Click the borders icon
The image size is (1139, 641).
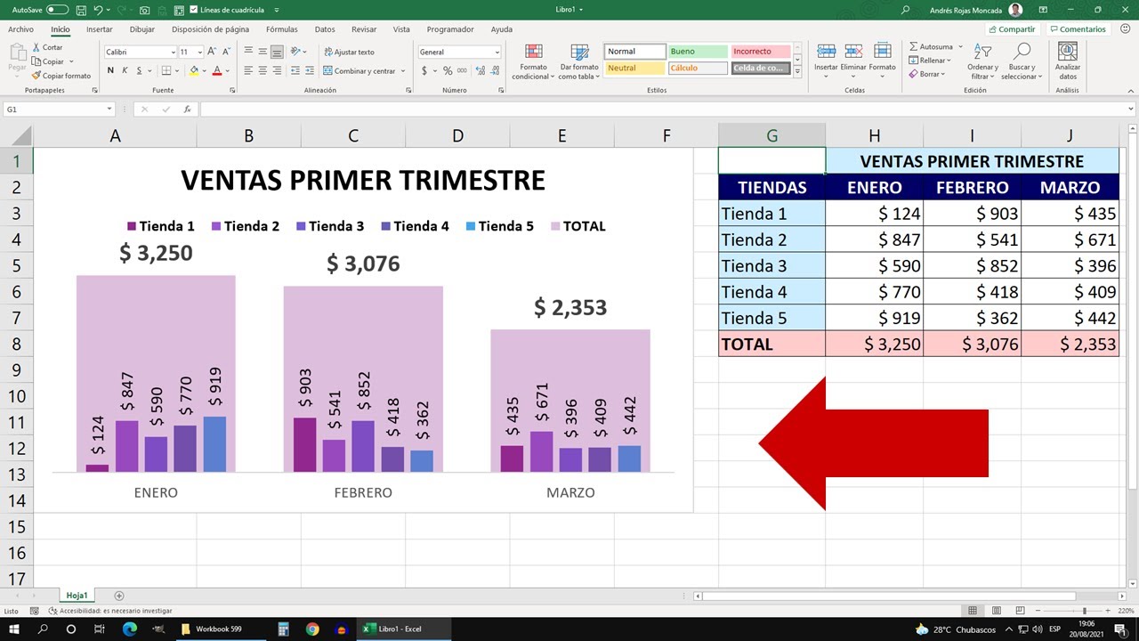(166, 70)
